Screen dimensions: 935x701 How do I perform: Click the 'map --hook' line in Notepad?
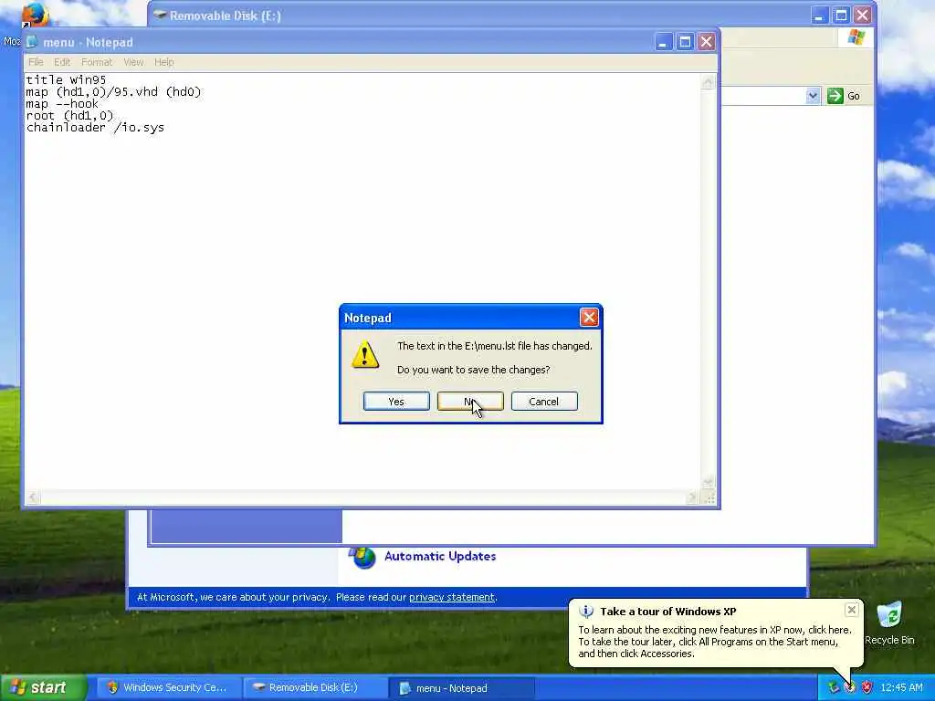(x=62, y=104)
